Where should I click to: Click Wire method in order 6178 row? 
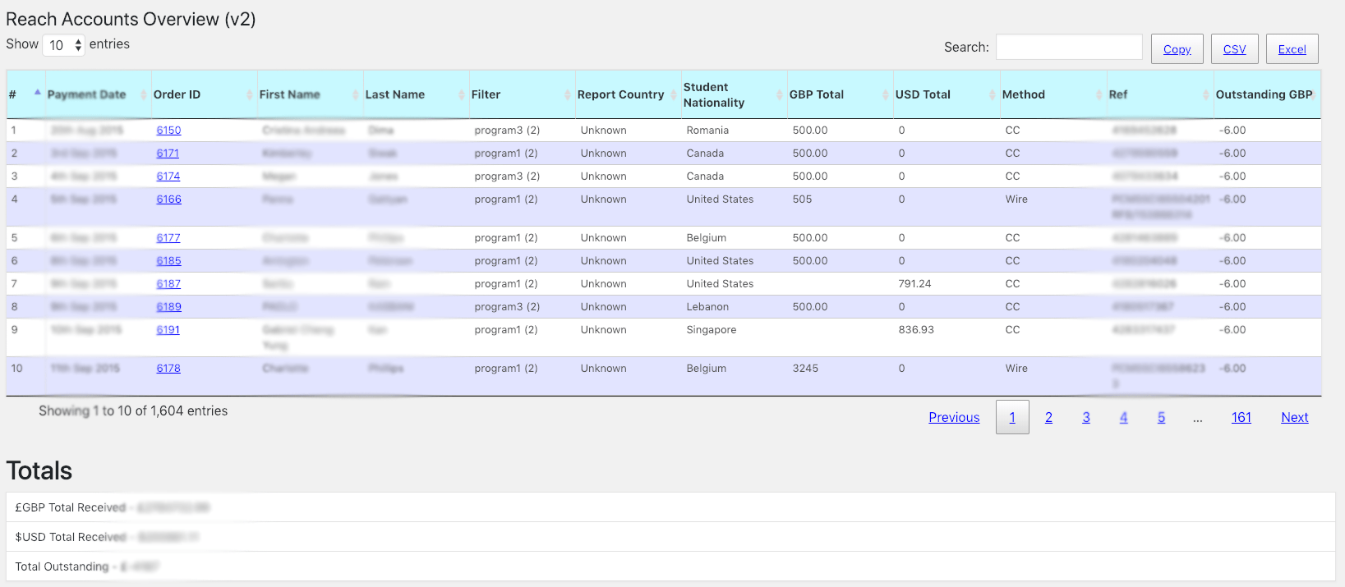[x=1016, y=368]
